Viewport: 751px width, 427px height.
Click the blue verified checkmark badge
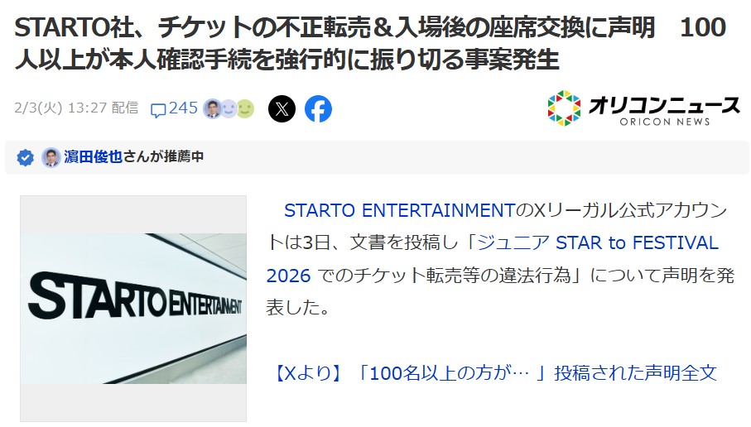[x=26, y=157]
